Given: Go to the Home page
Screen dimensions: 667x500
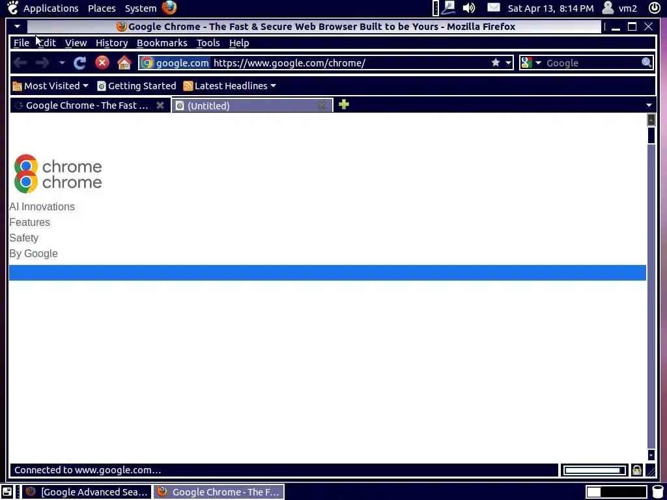Looking at the screenshot, I should click(x=124, y=63).
